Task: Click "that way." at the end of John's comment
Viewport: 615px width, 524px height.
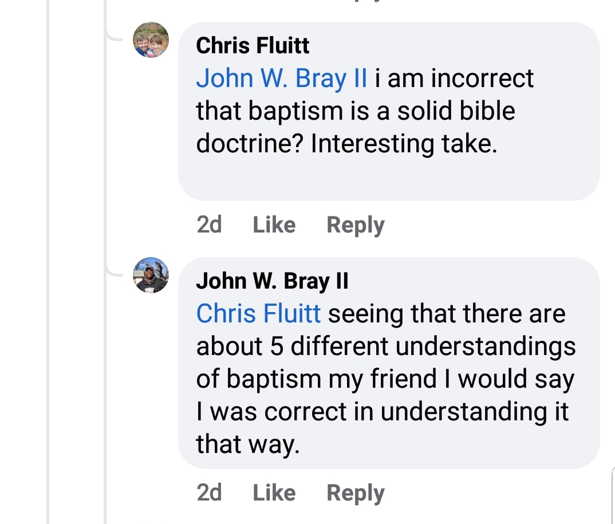Action: click(247, 444)
